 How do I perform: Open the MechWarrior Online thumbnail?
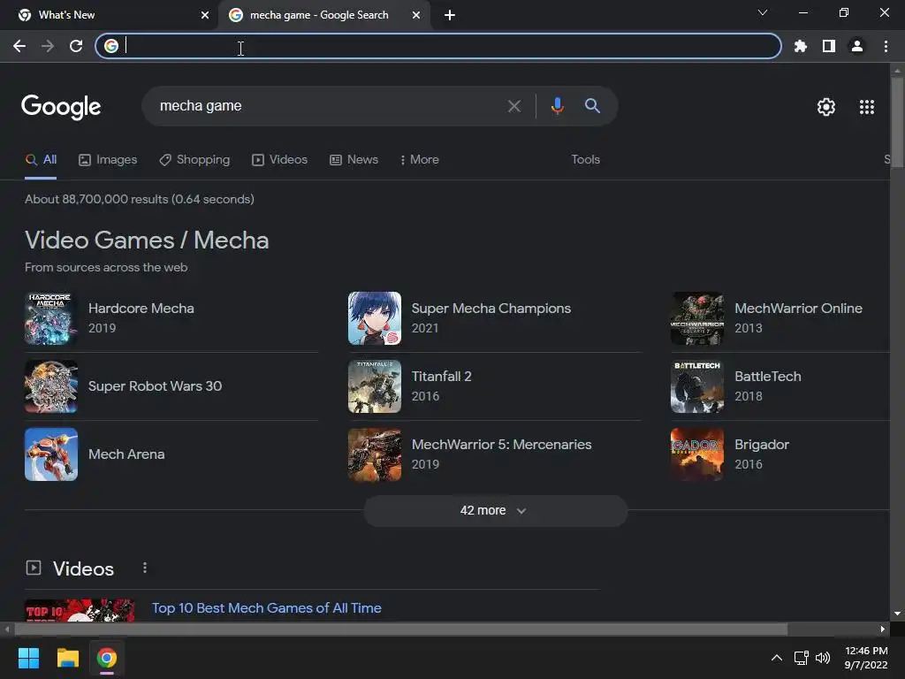[x=697, y=318]
